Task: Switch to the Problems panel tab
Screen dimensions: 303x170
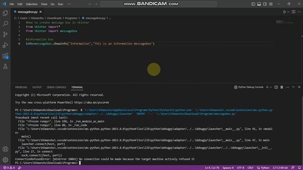Action: tap(21, 87)
